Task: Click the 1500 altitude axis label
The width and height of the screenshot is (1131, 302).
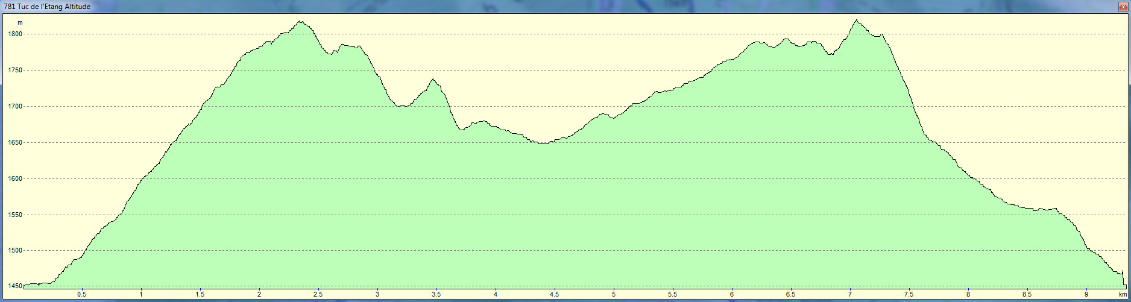Action: [x=15, y=251]
